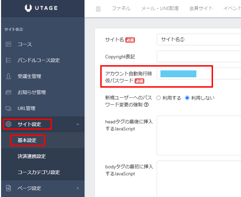The height and width of the screenshot is (197, 241).
Task: Click the サイト設定 gear icon
Action: [9, 124]
